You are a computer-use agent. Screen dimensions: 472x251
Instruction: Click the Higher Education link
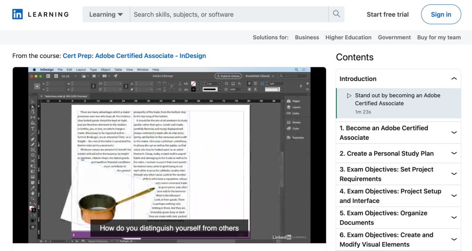click(x=348, y=37)
